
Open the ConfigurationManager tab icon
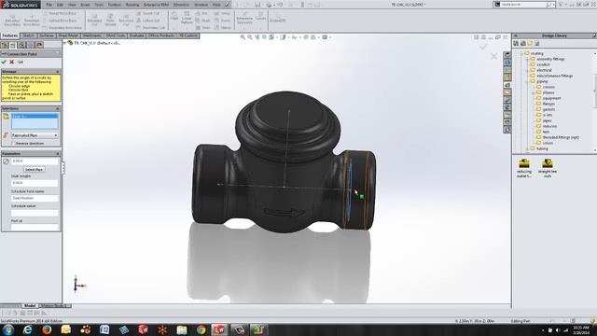(x=21, y=45)
